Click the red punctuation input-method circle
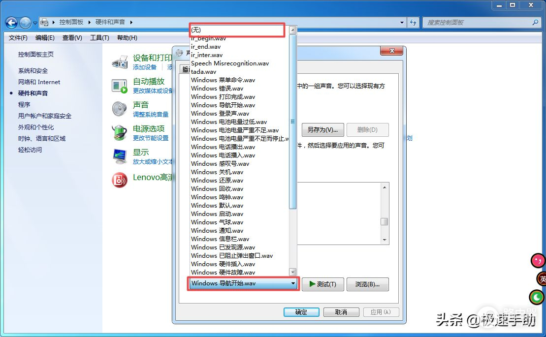546x337 pixels. 538,260
